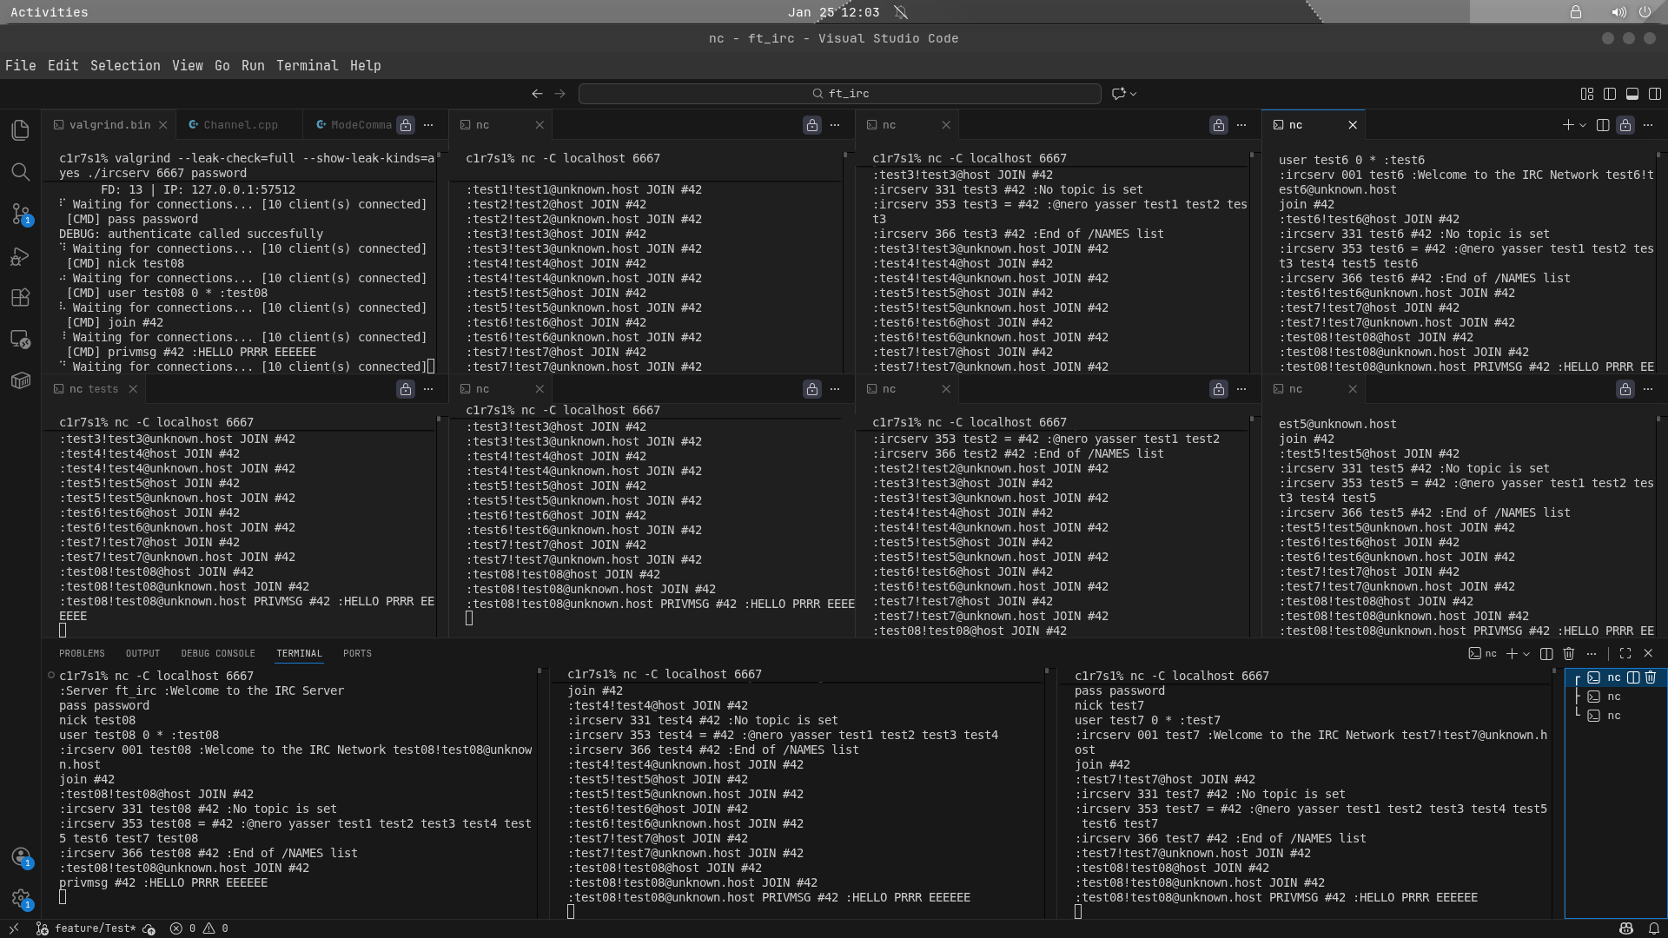The image size is (1668, 938).
Task: Open the Manage gear settings menu
Action: [21, 899]
